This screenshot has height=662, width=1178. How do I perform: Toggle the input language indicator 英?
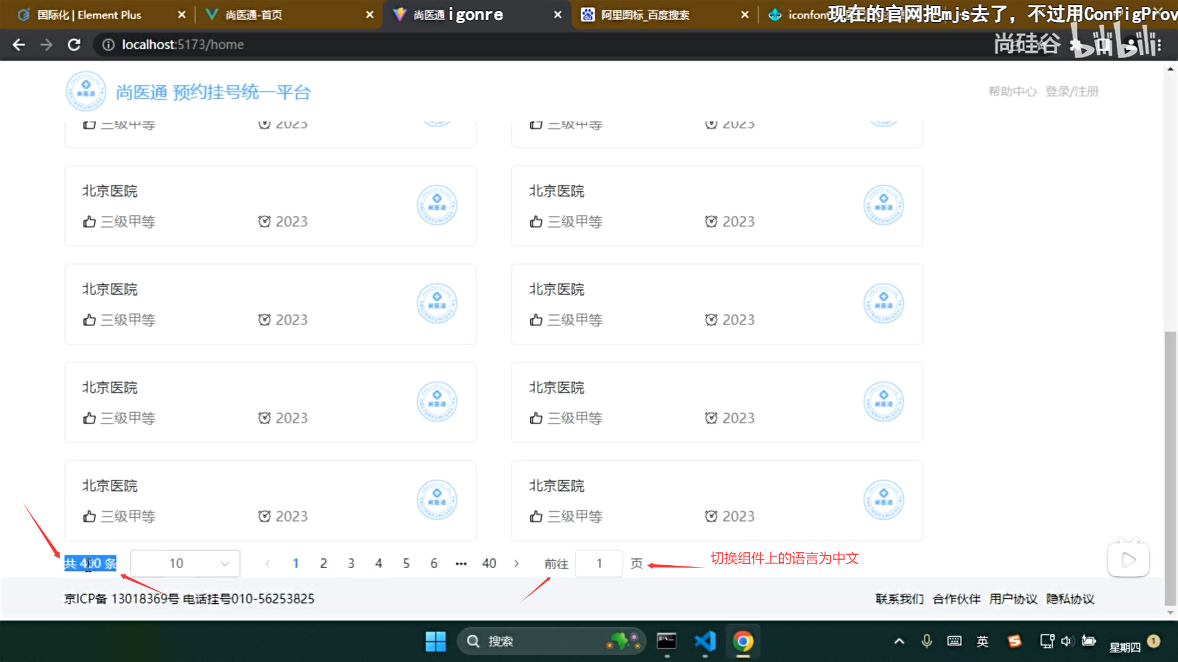pos(982,641)
